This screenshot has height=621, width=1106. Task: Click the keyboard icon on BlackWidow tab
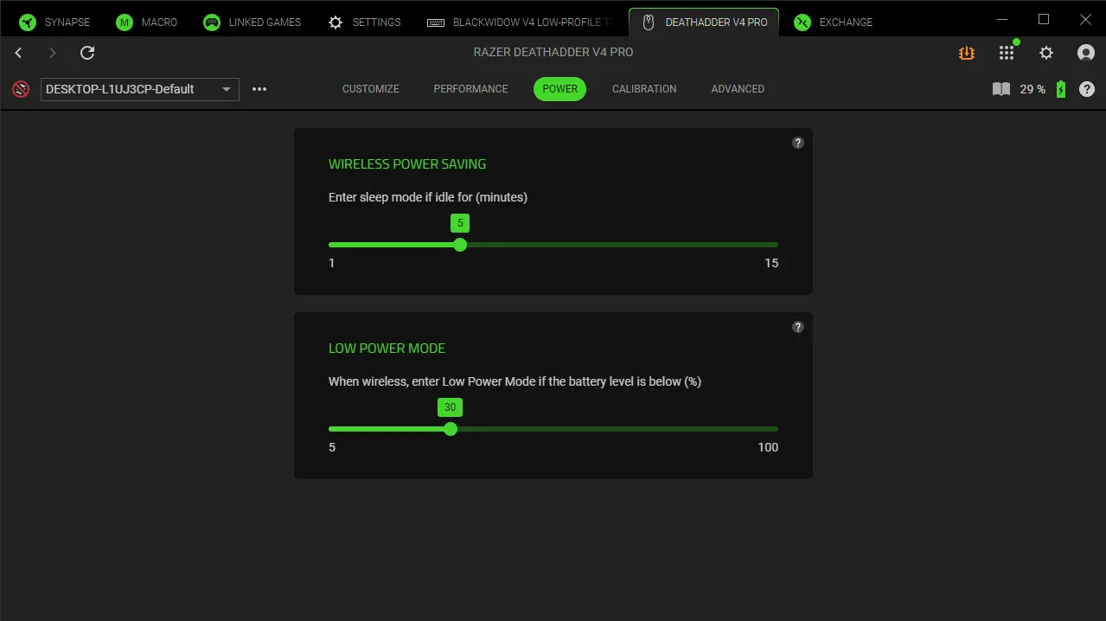tap(436, 22)
